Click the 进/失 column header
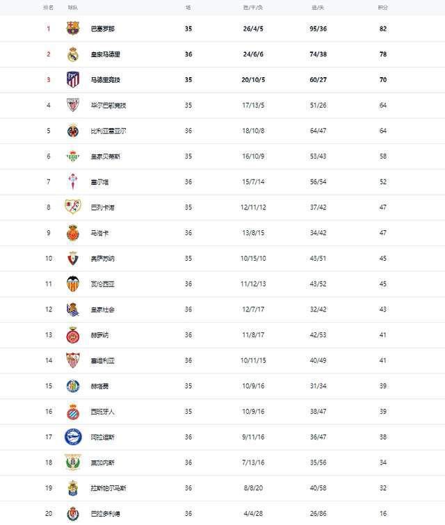The width and height of the screenshot is (445, 525). tap(319, 7)
